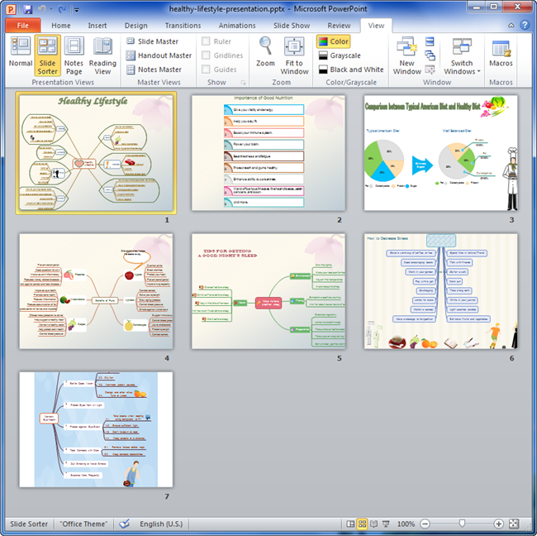Open PowerPoint Help question mark
The height and width of the screenshot is (536, 537).
pyautogui.click(x=525, y=25)
